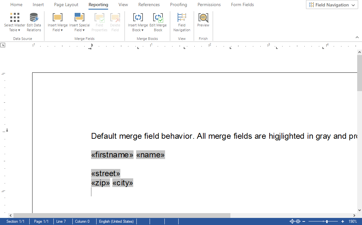Screen dimensions: 362x225
Task: Click Page 1/1 in status bar
Action: click(x=41, y=221)
